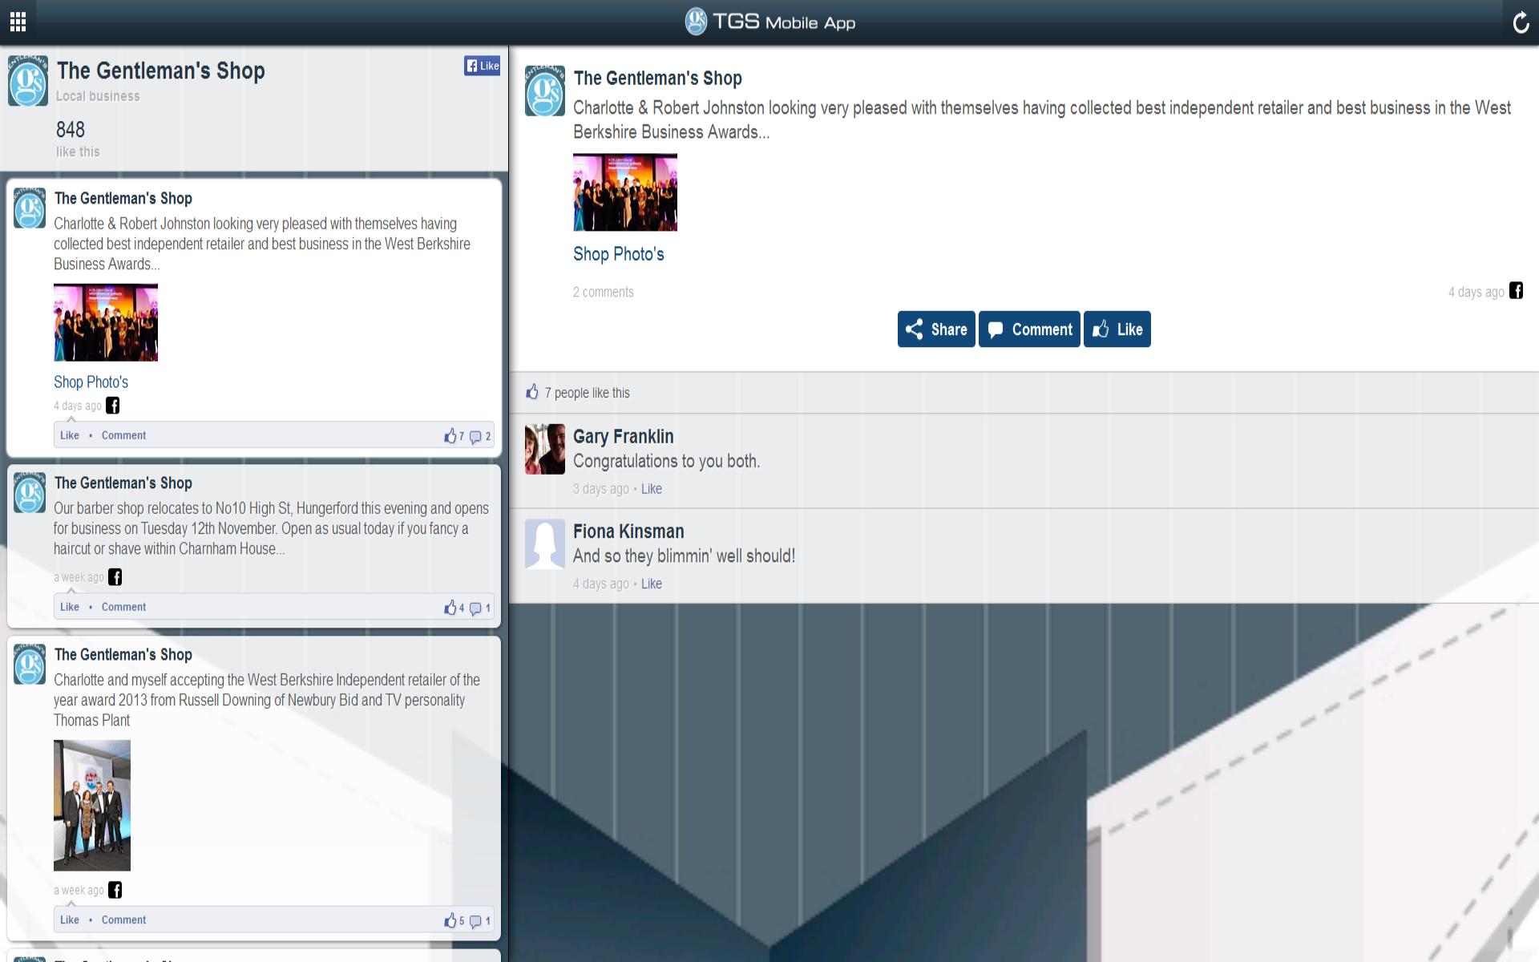Comment on the barber shop relocation post
1539x962 pixels.
pos(123,607)
